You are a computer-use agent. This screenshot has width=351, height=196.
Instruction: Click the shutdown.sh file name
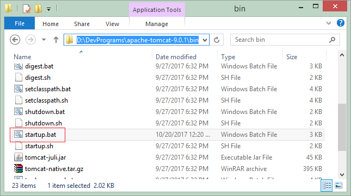[x=44, y=123]
